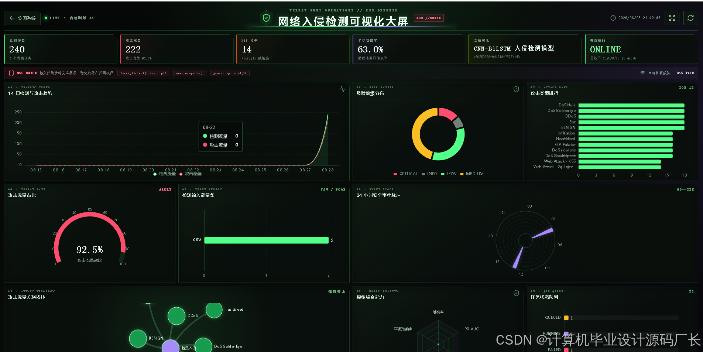Click the 92.5% gauge value
Screen dimensions: 703x352
[90, 250]
